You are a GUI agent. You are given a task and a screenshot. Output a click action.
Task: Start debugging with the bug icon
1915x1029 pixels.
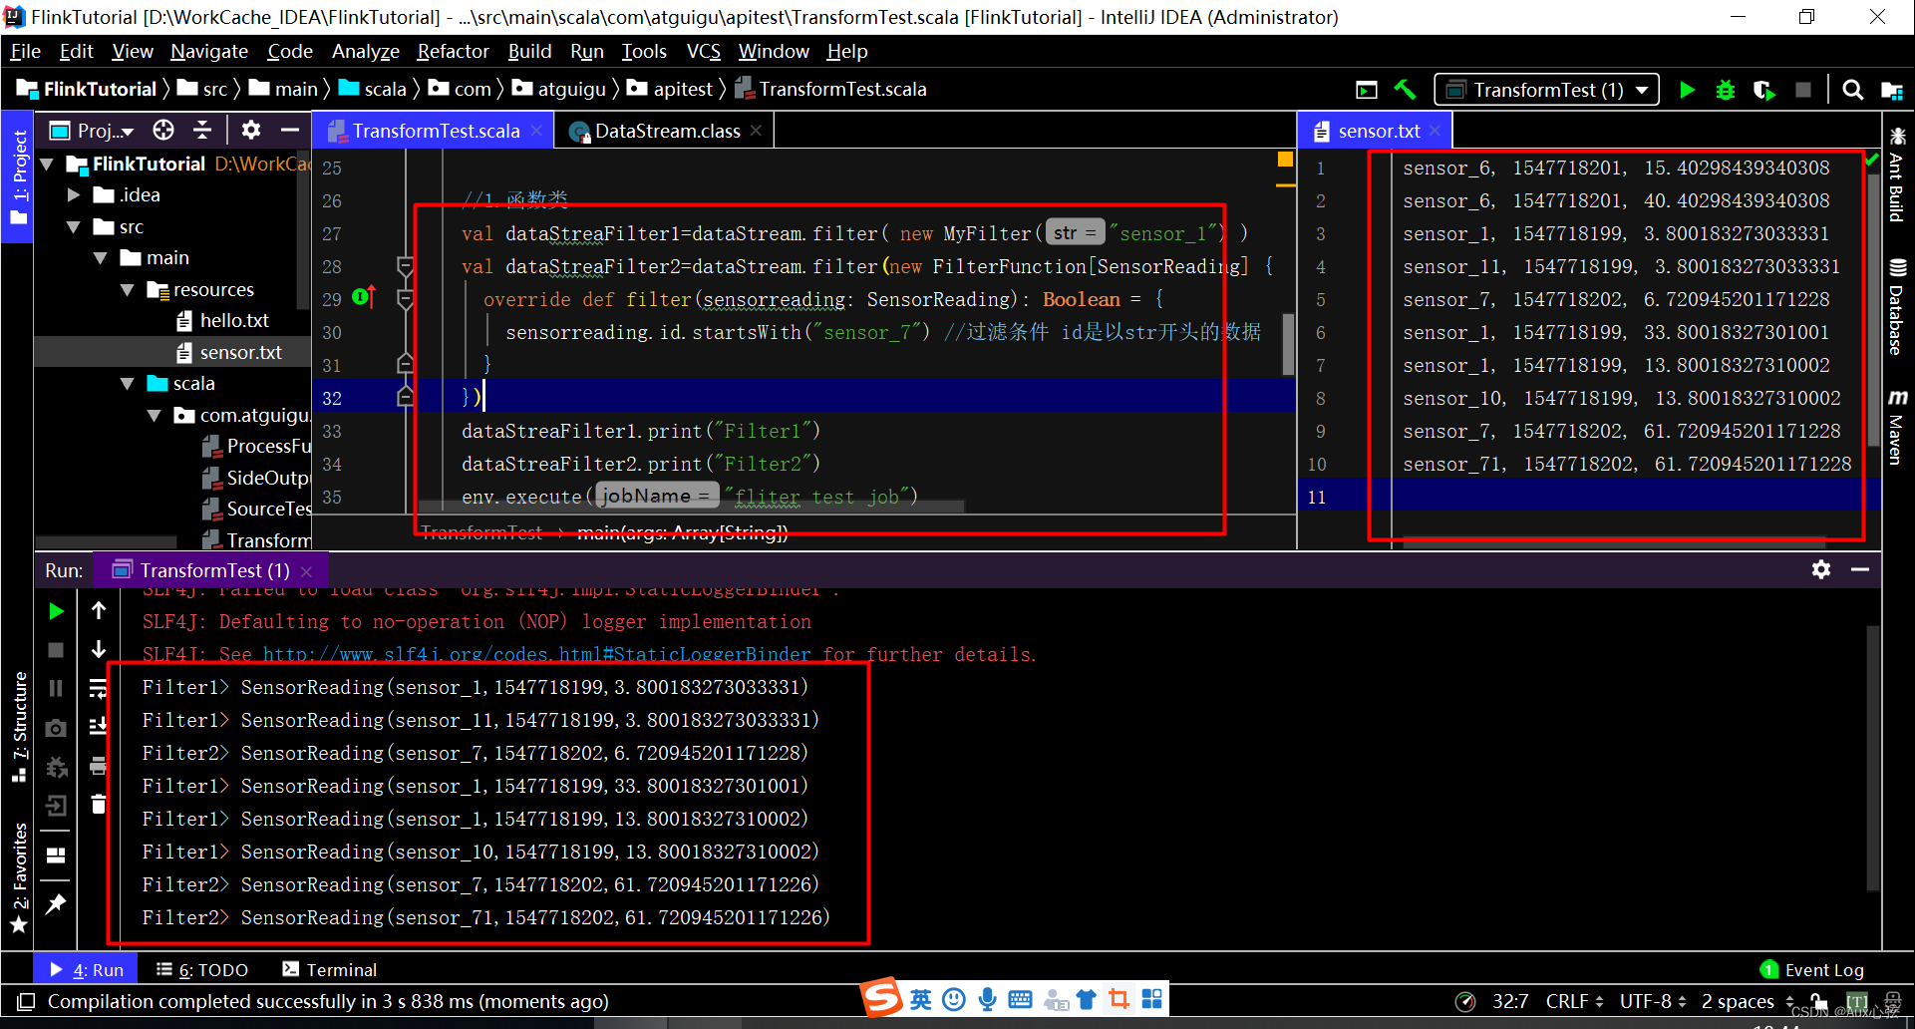point(1726,89)
